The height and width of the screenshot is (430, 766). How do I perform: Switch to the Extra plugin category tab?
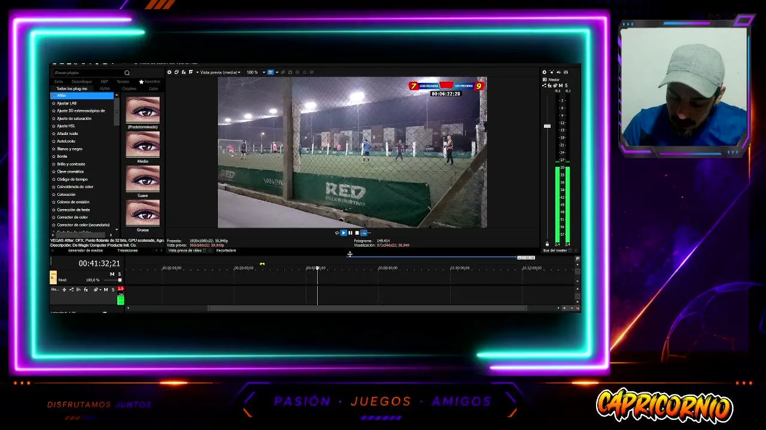pyautogui.click(x=59, y=82)
